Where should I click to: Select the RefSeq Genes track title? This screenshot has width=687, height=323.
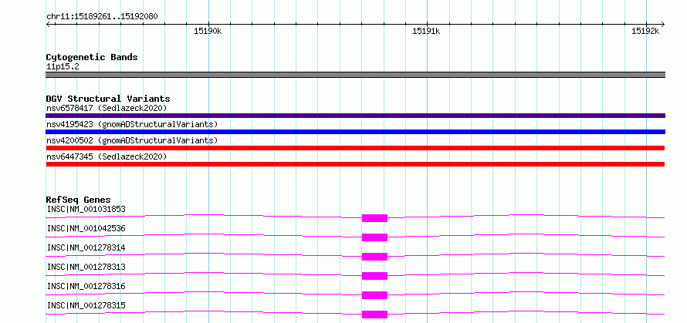tap(79, 200)
